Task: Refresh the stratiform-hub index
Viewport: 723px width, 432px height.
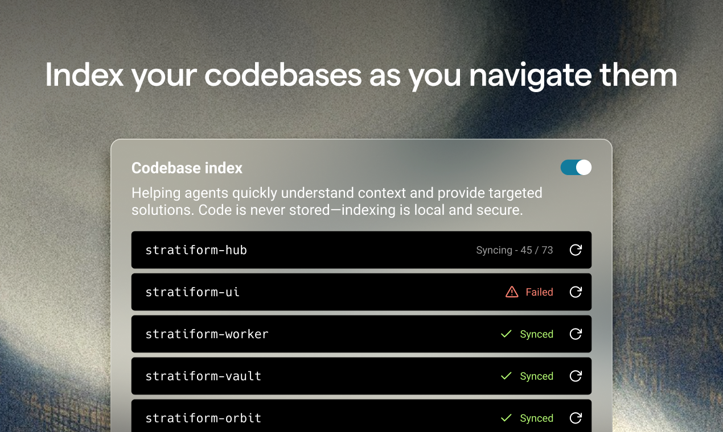Action: tap(576, 250)
